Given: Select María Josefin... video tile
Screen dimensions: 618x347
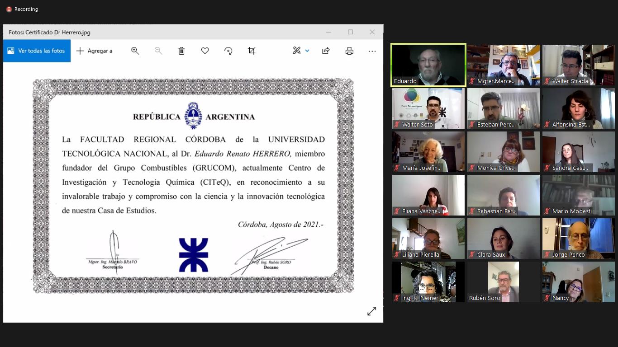Looking at the screenshot, I should (428, 152).
